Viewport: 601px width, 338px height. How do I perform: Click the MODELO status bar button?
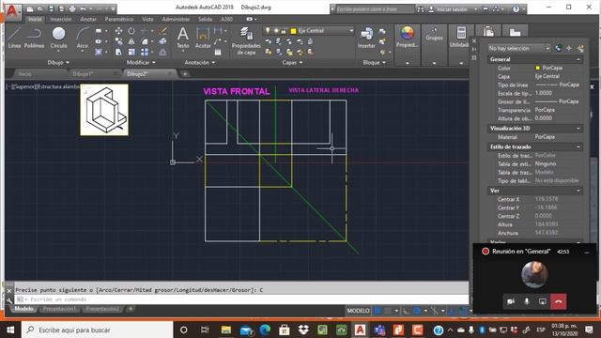point(358,311)
